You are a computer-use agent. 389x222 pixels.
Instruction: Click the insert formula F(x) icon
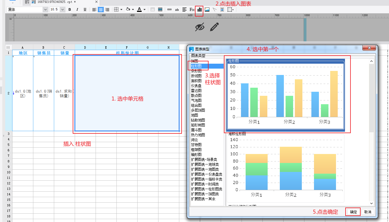pos(192,10)
